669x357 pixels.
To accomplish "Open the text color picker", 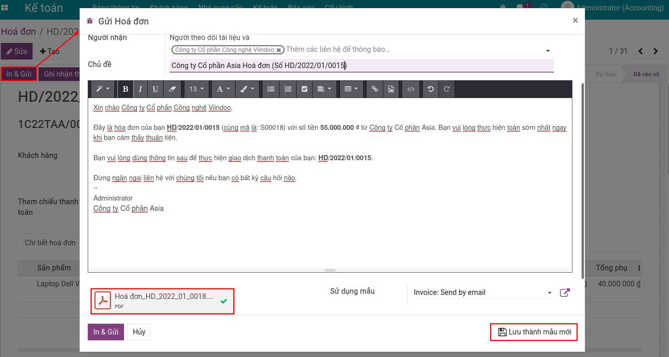I will click(223, 89).
